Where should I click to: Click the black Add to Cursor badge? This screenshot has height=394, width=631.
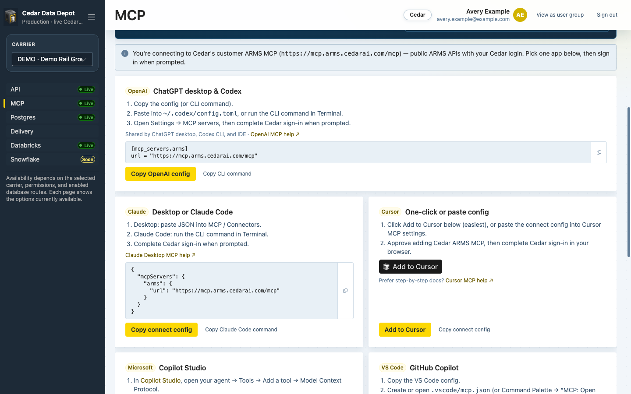(410, 267)
